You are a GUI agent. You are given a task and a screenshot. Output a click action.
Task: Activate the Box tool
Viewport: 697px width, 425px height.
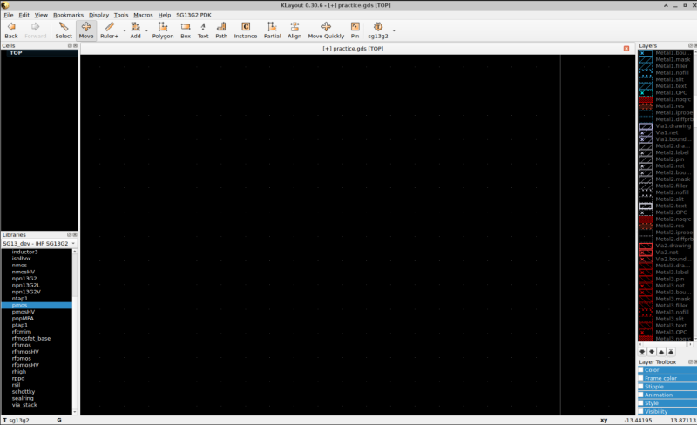point(186,30)
